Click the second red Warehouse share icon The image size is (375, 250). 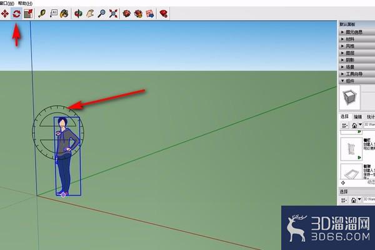138,14
